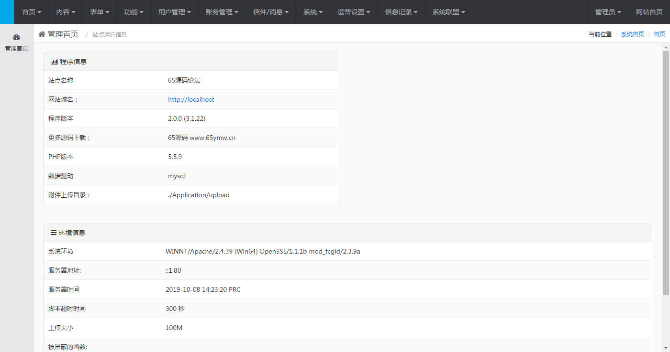Viewport: 670px width, 352px height.
Task: Expand the 内容 menu in navbar
Action: 66,12
